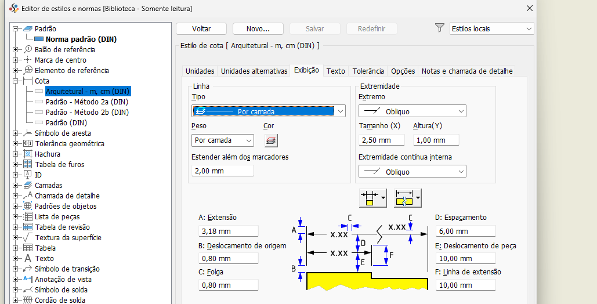The height and width of the screenshot is (304, 597).
Task: Click the Tolerância geométrica icon
Action: [28, 144]
